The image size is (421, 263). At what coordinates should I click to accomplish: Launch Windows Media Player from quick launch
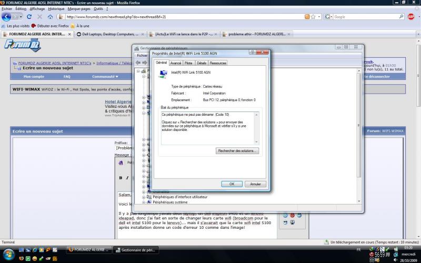(42, 250)
